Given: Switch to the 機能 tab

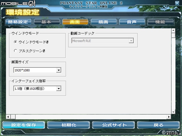Looking at the screenshot, I should tap(160, 22).
